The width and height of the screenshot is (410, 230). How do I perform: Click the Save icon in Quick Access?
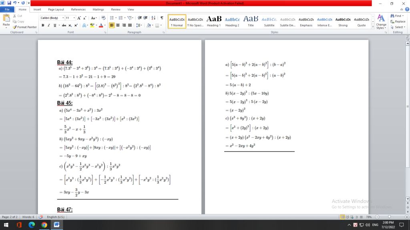9,3
